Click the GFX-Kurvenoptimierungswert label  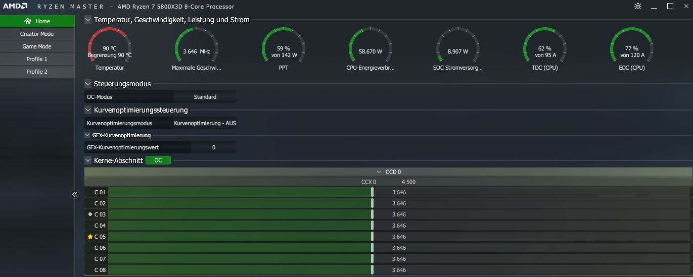point(123,147)
